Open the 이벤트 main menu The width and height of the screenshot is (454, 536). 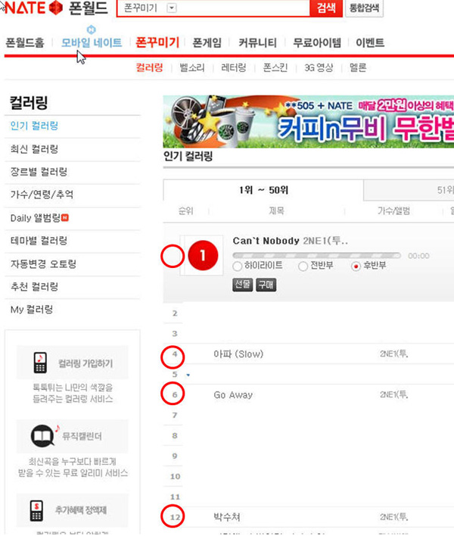pyautogui.click(x=370, y=42)
